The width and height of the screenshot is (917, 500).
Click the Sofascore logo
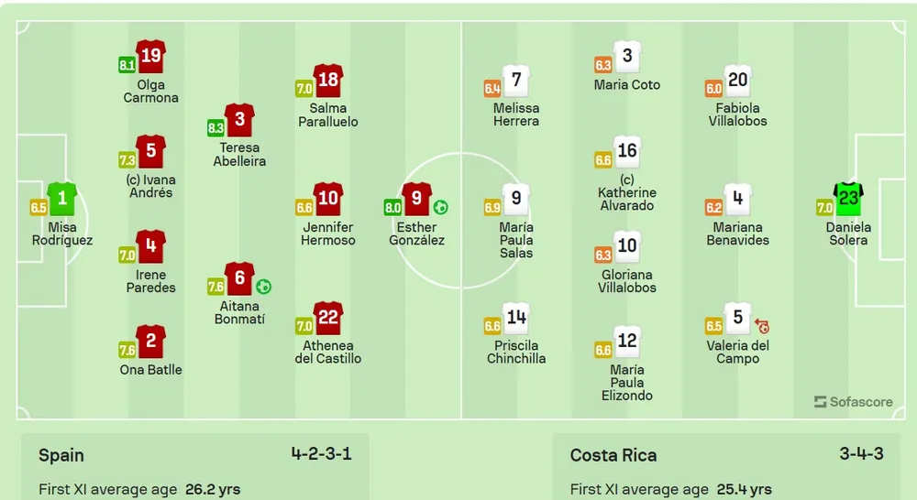(853, 402)
